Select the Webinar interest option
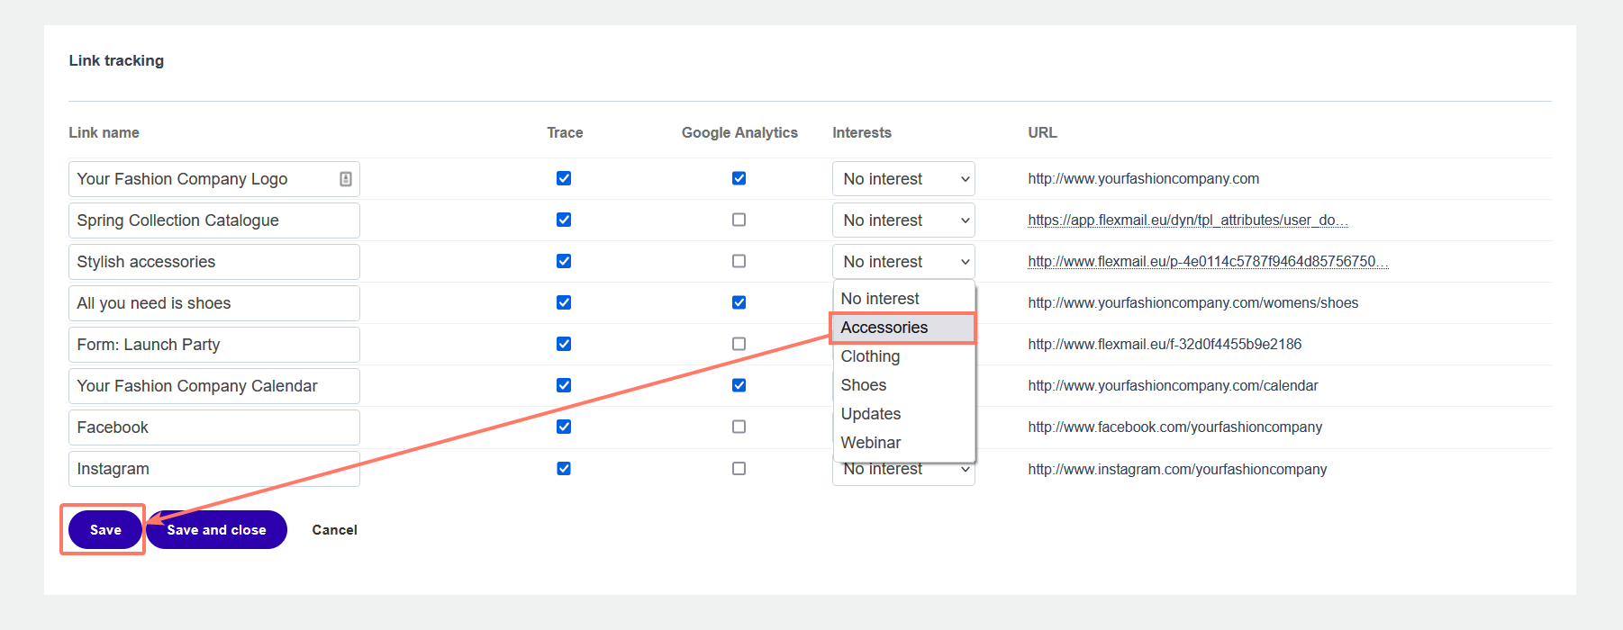The width and height of the screenshot is (1623, 630). [x=870, y=443]
